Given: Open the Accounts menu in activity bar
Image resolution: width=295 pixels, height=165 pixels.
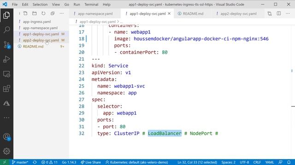Looking at the screenshot, I should (x=6, y=137).
